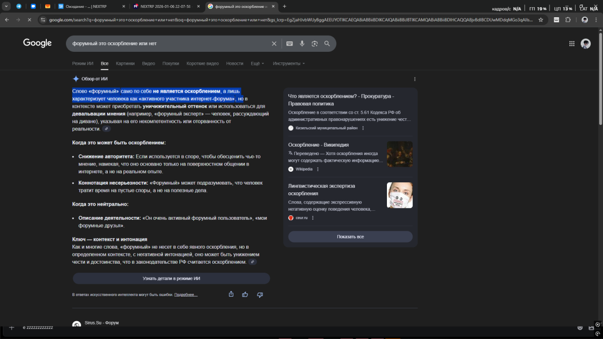603x339 pixels.
Task: Open Google Lens image search
Action: (x=314, y=43)
